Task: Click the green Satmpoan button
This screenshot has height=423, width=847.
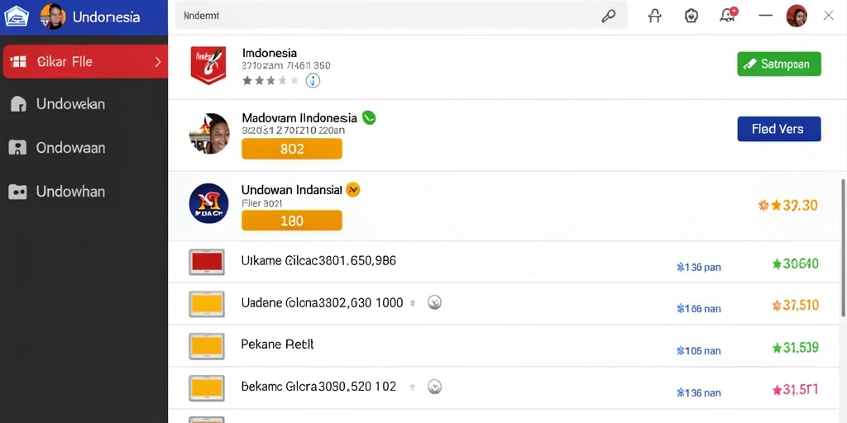Action: 779,64
